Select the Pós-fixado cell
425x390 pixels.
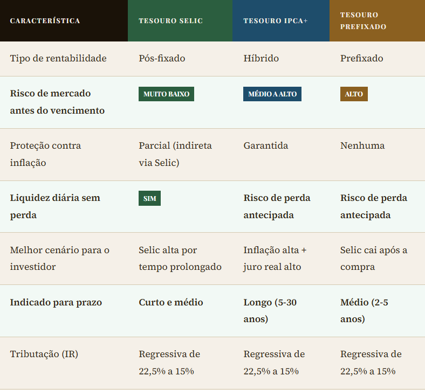pos(162,58)
